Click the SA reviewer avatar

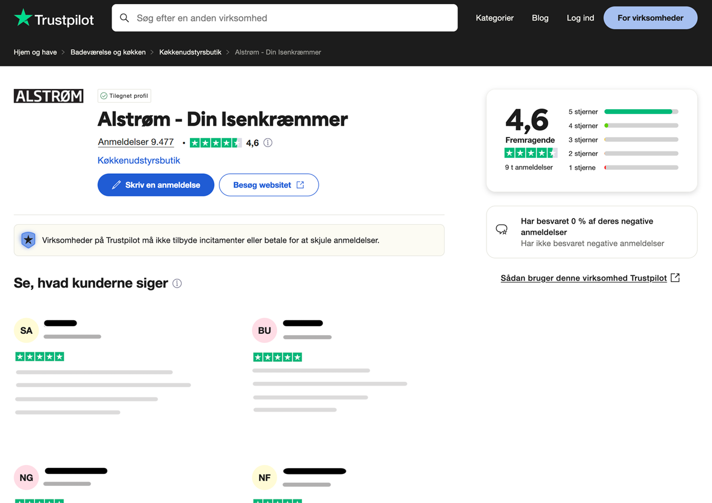(26, 330)
